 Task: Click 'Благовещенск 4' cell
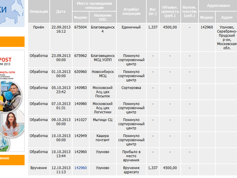click(x=103, y=37)
